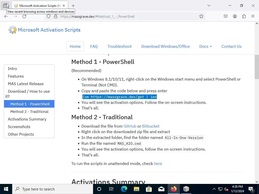Open tracking protection shield icon
The height and width of the screenshot is (194, 259).
pos(48,16)
